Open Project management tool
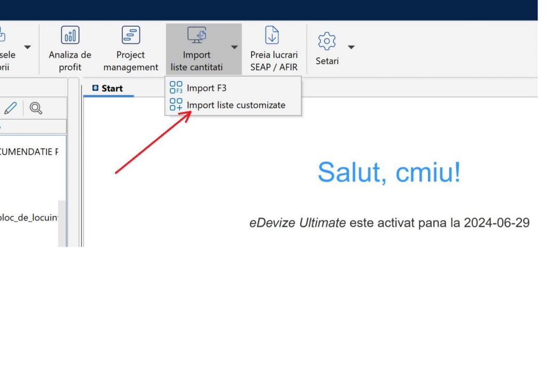The image size is (547, 370). point(130,49)
